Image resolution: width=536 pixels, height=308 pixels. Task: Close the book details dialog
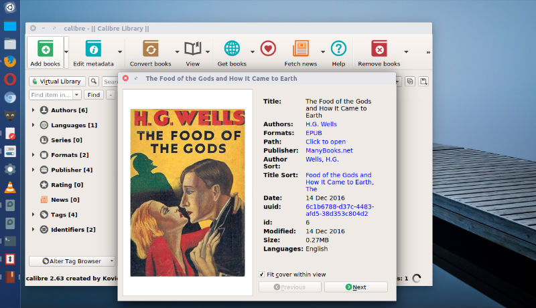pyautogui.click(x=125, y=78)
